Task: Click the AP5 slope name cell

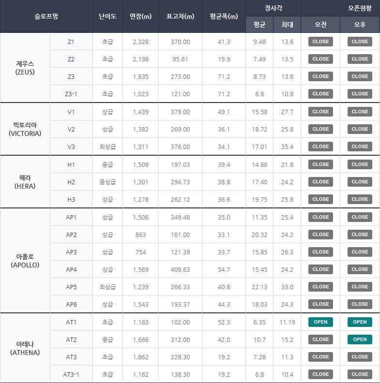Action: click(71, 287)
